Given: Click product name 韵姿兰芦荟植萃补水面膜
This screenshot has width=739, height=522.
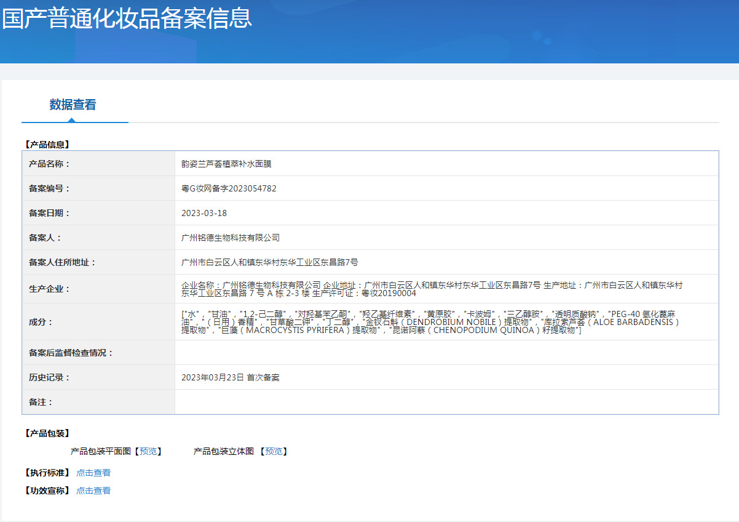Looking at the screenshot, I should pos(226,164).
